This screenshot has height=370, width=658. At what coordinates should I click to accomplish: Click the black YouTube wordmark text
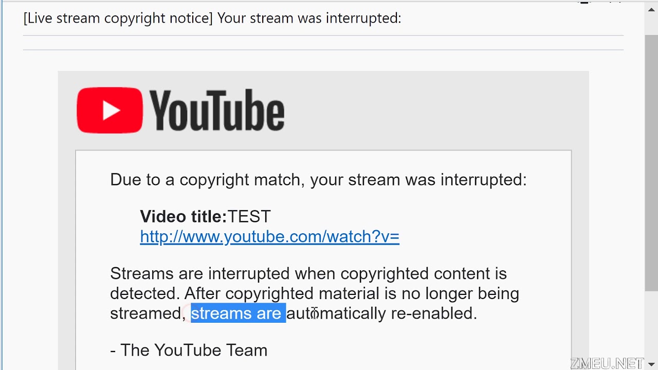coord(217,110)
